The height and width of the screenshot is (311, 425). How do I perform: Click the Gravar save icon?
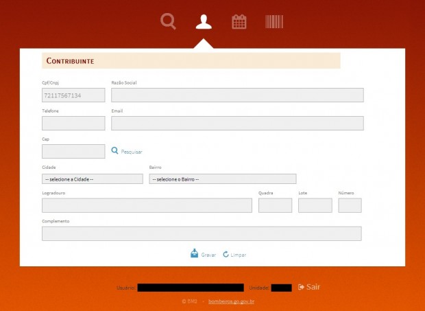pos(194,253)
